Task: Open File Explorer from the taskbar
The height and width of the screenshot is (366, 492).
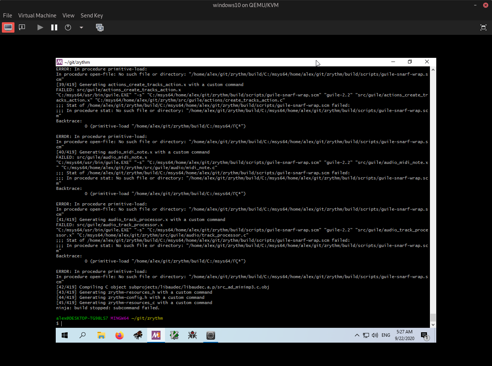Action: tap(101, 335)
